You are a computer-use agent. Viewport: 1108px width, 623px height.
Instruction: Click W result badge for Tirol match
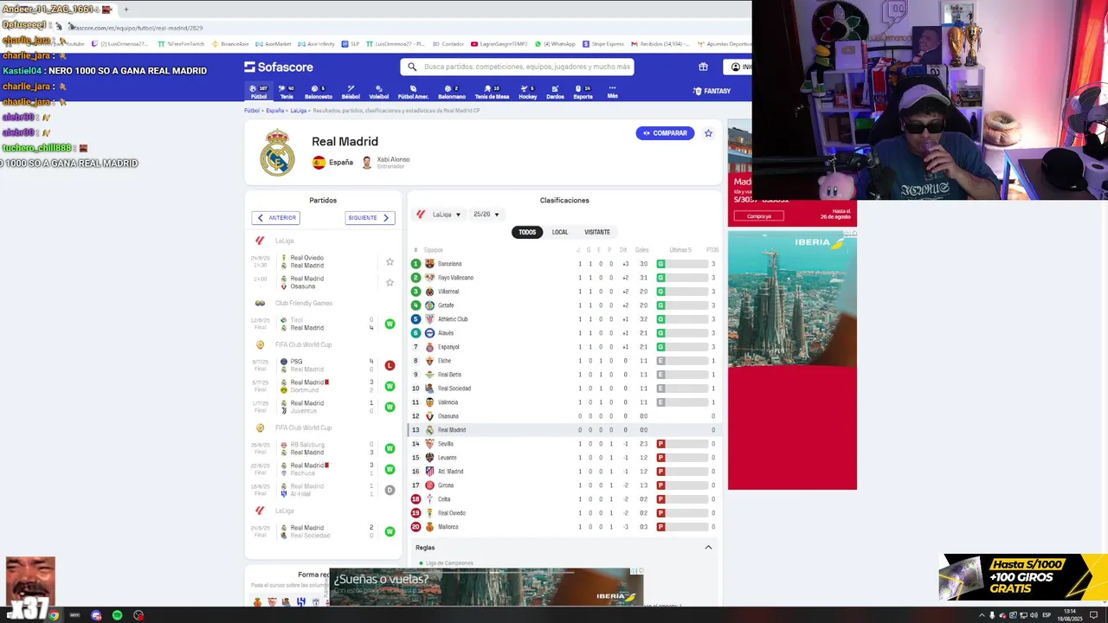pos(390,324)
